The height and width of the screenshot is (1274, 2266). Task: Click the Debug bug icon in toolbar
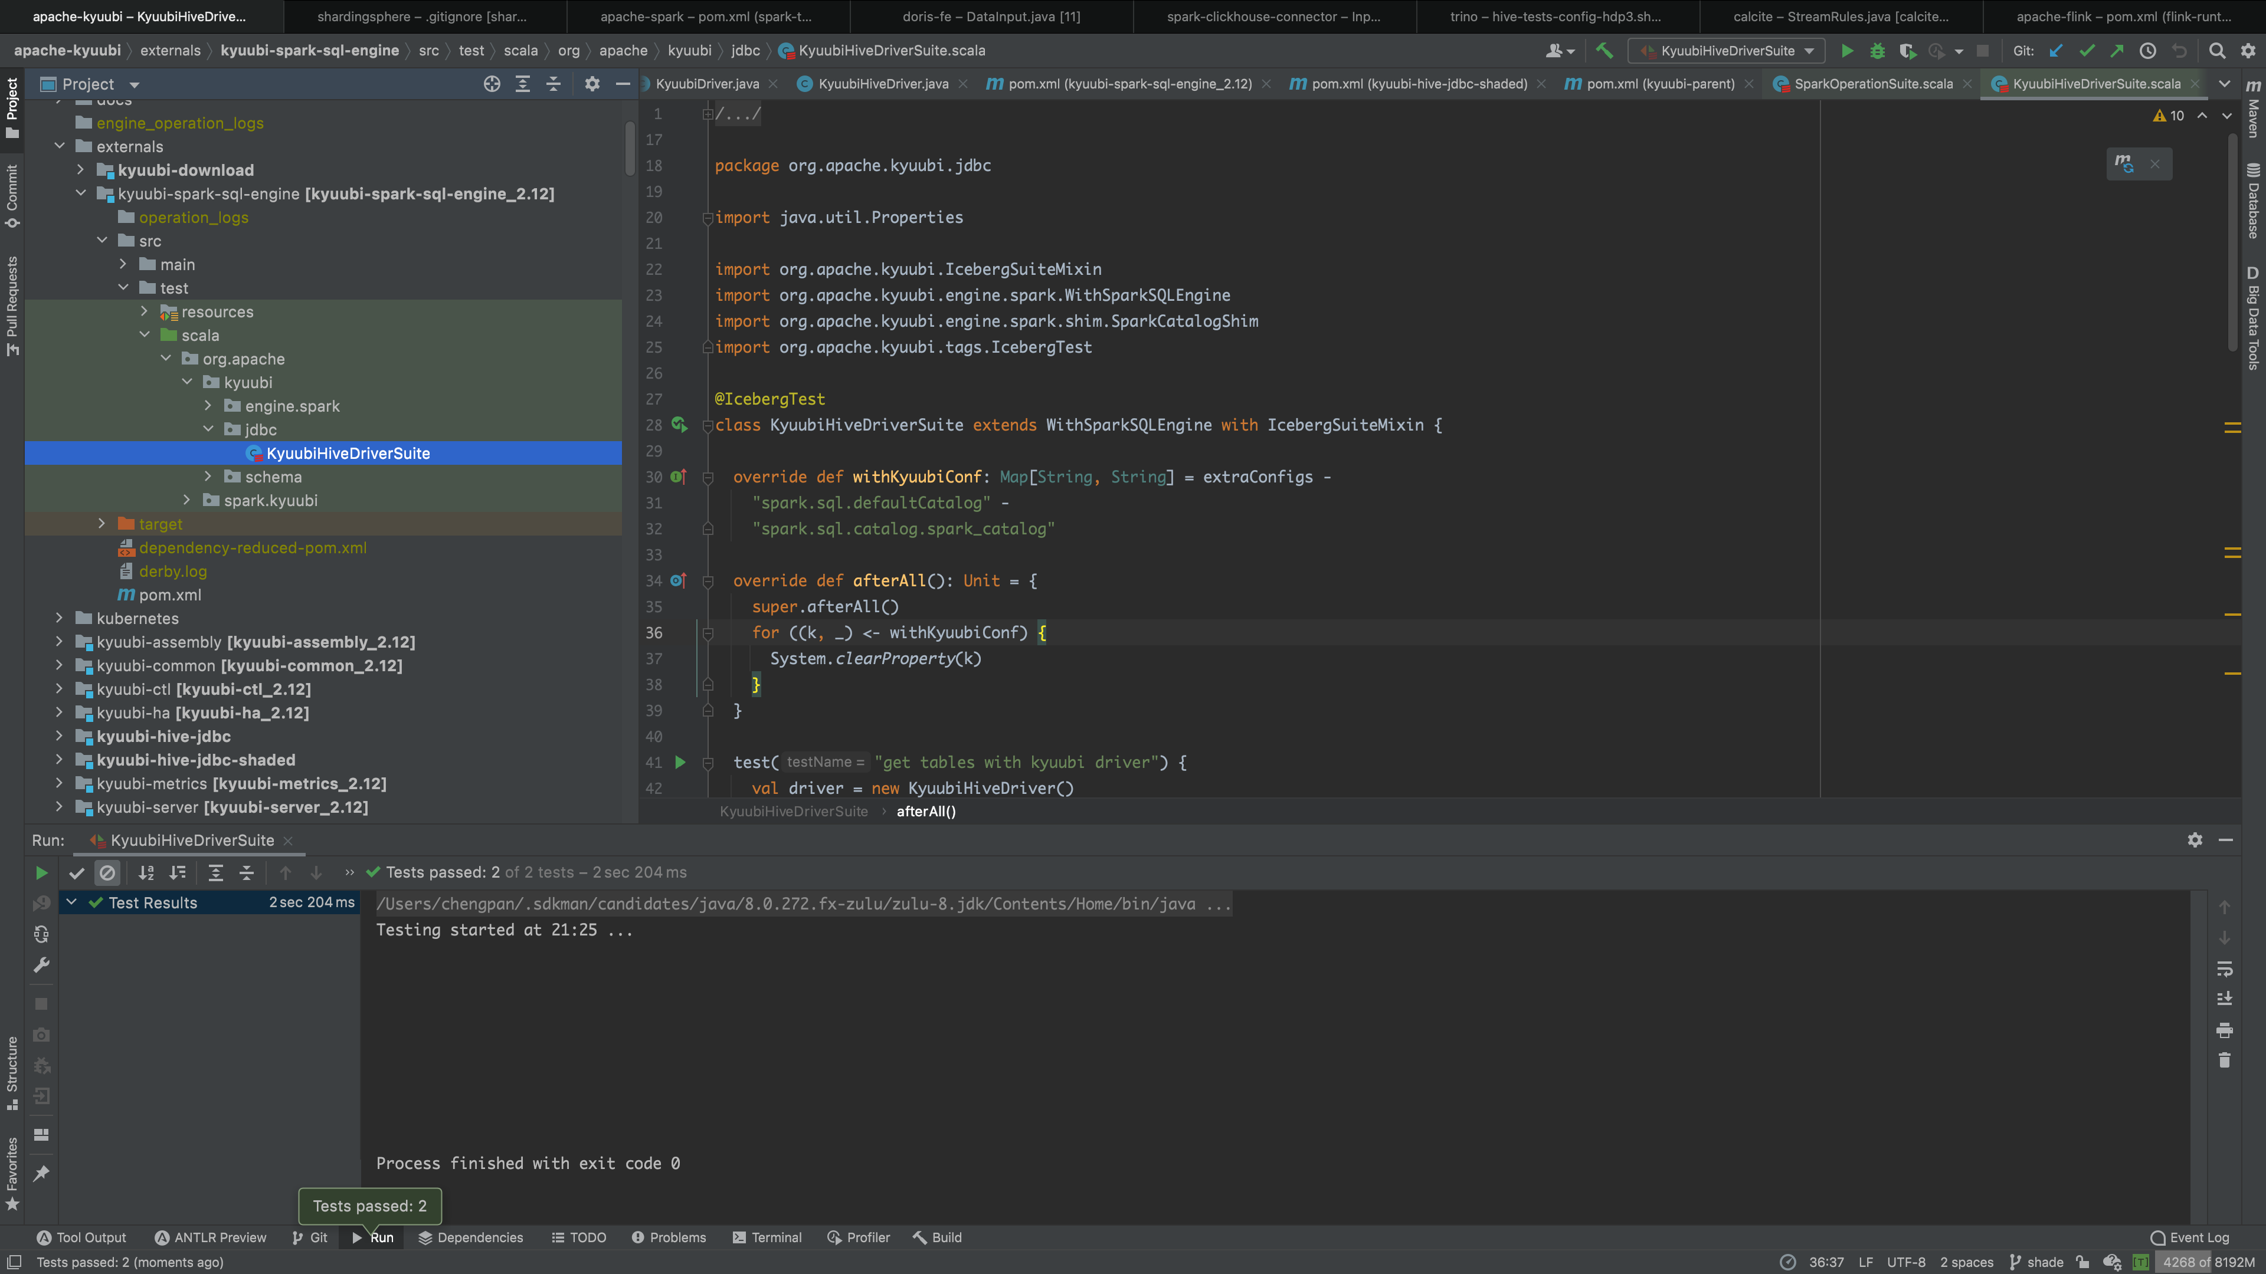1877,51
